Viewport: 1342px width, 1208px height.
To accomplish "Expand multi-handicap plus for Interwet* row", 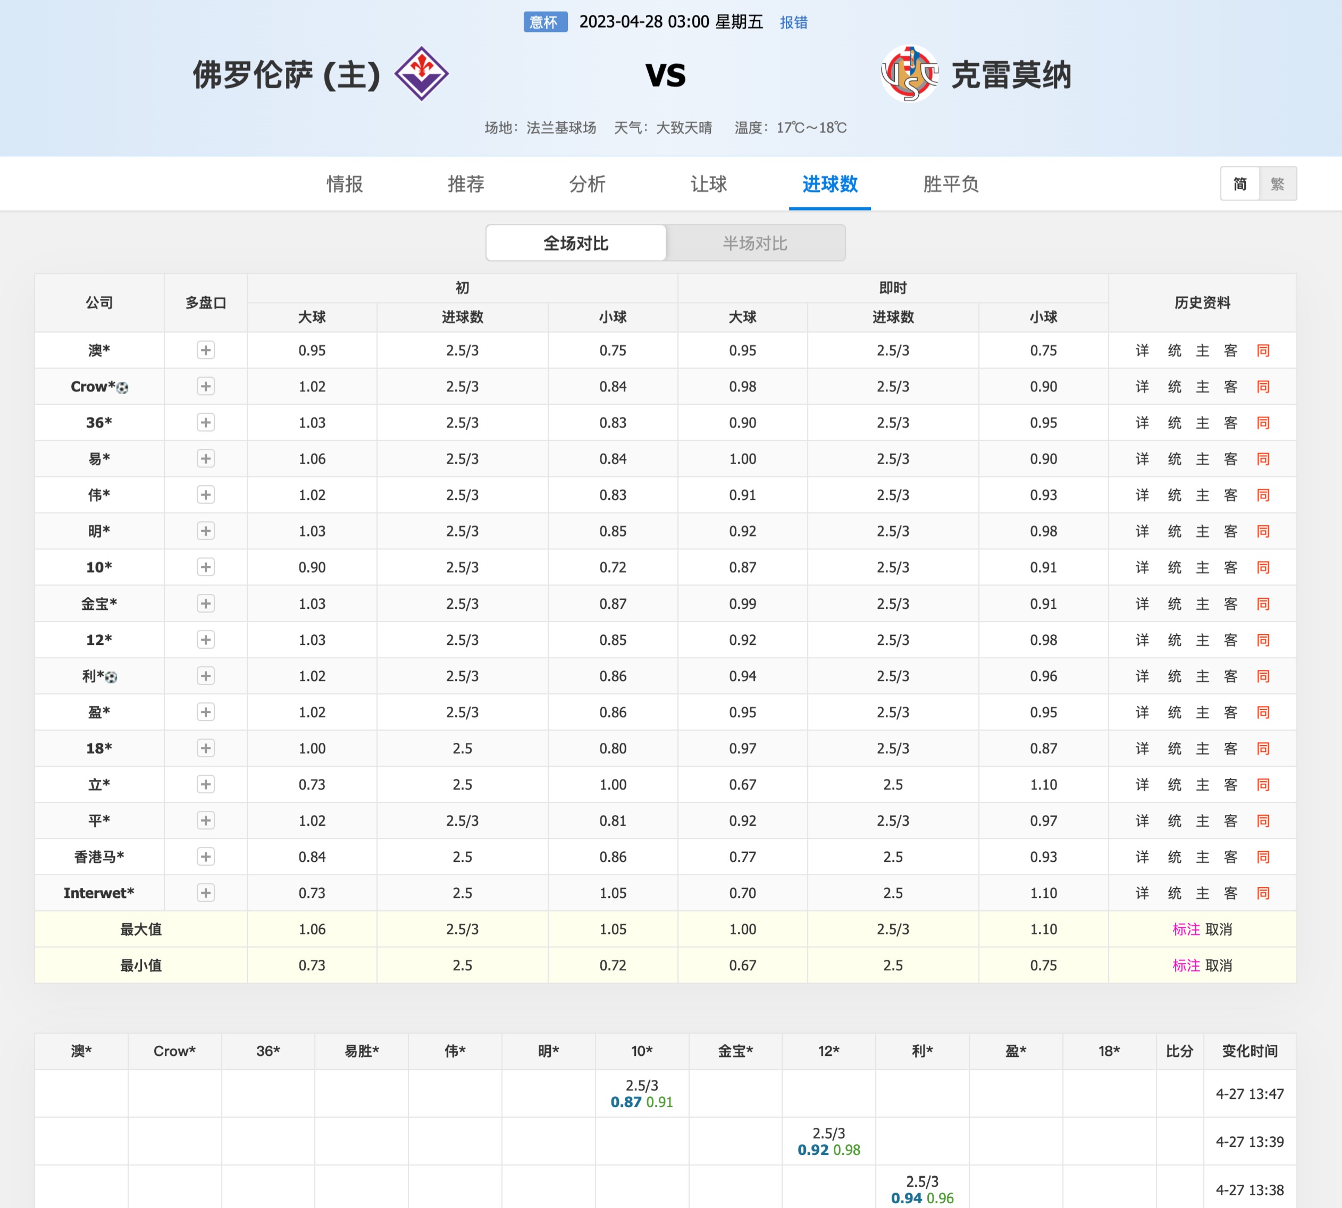I will coord(206,893).
